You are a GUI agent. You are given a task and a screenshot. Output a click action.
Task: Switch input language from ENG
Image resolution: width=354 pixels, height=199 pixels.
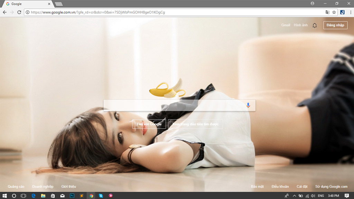pyautogui.click(x=321, y=196)
